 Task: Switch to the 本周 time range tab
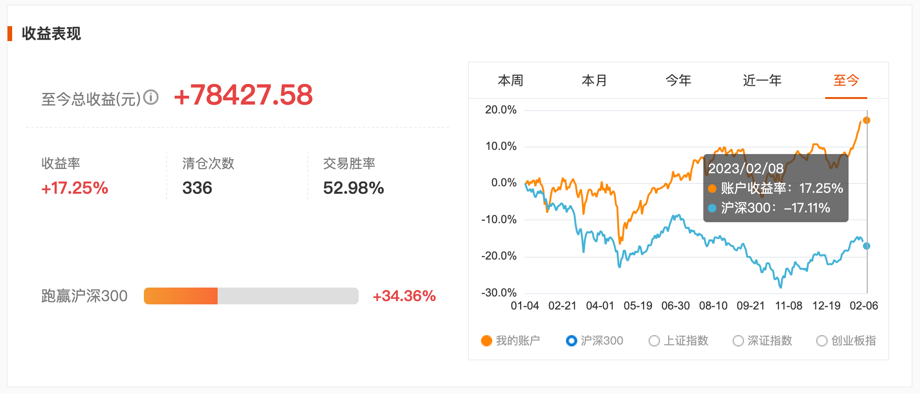point(510,80)
